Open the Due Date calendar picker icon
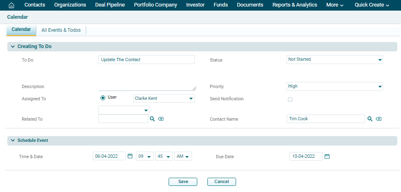Viewport: 401px width, 192px height. [x=327, y=156]
